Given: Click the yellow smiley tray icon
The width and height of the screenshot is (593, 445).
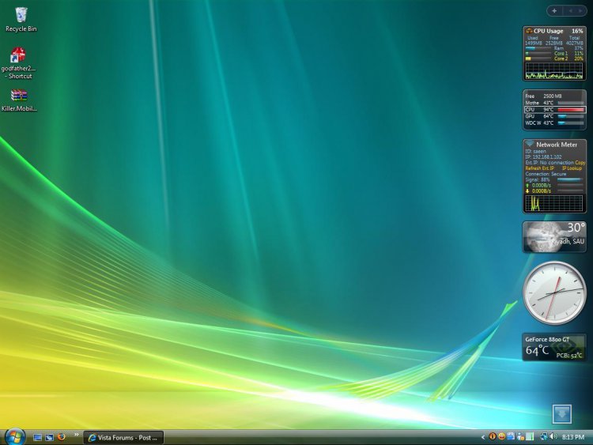Looking at the screenshot, I should coord(501,436).
